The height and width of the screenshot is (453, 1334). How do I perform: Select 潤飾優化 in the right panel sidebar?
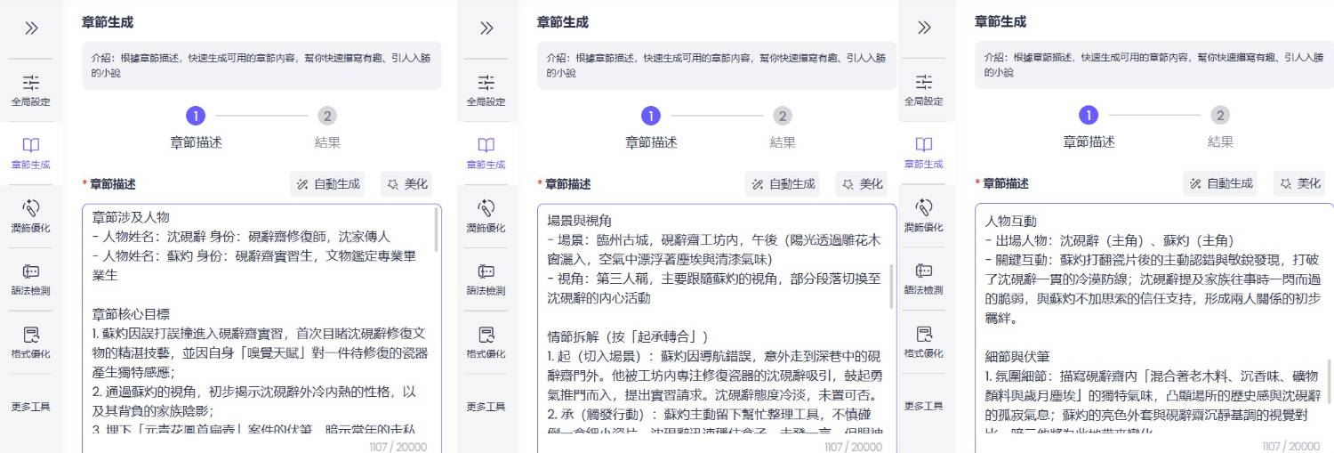(x=924, y=216)
